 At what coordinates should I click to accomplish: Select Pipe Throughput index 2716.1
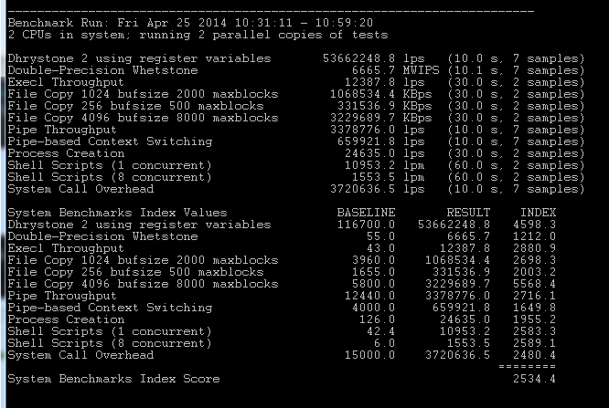[x=534, y=296]
